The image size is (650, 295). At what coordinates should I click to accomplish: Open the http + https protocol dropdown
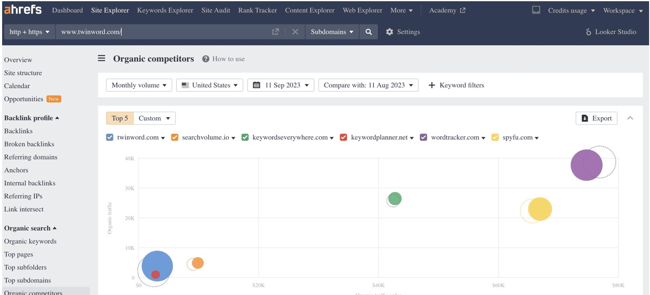click(29, 32)
